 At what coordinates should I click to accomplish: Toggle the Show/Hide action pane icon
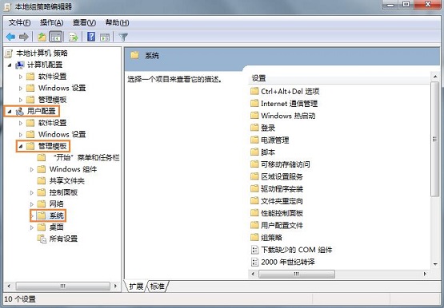click(105, 37)
